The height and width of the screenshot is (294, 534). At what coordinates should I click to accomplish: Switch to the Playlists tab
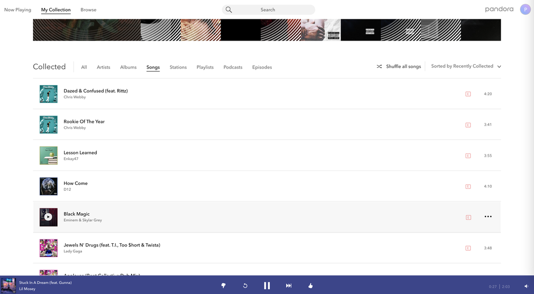point(205,67)
